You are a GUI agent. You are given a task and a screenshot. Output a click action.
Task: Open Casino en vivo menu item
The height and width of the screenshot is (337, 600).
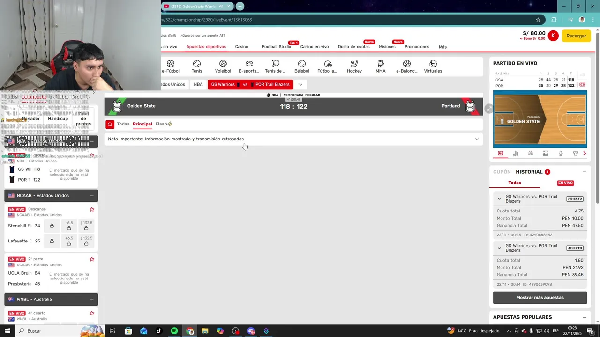pyautogui.click(x=315, y=47)
